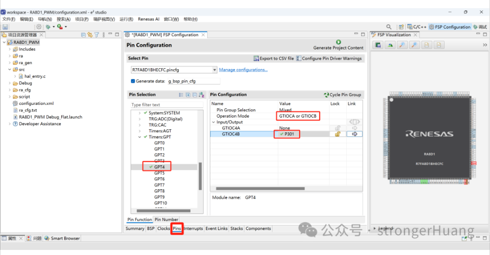490x255 pixels.
Task: Open project explorer filter icon
Action: click(x=96, y=35)
